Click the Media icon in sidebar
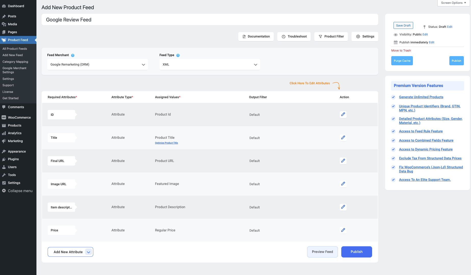 coord(4,24)
